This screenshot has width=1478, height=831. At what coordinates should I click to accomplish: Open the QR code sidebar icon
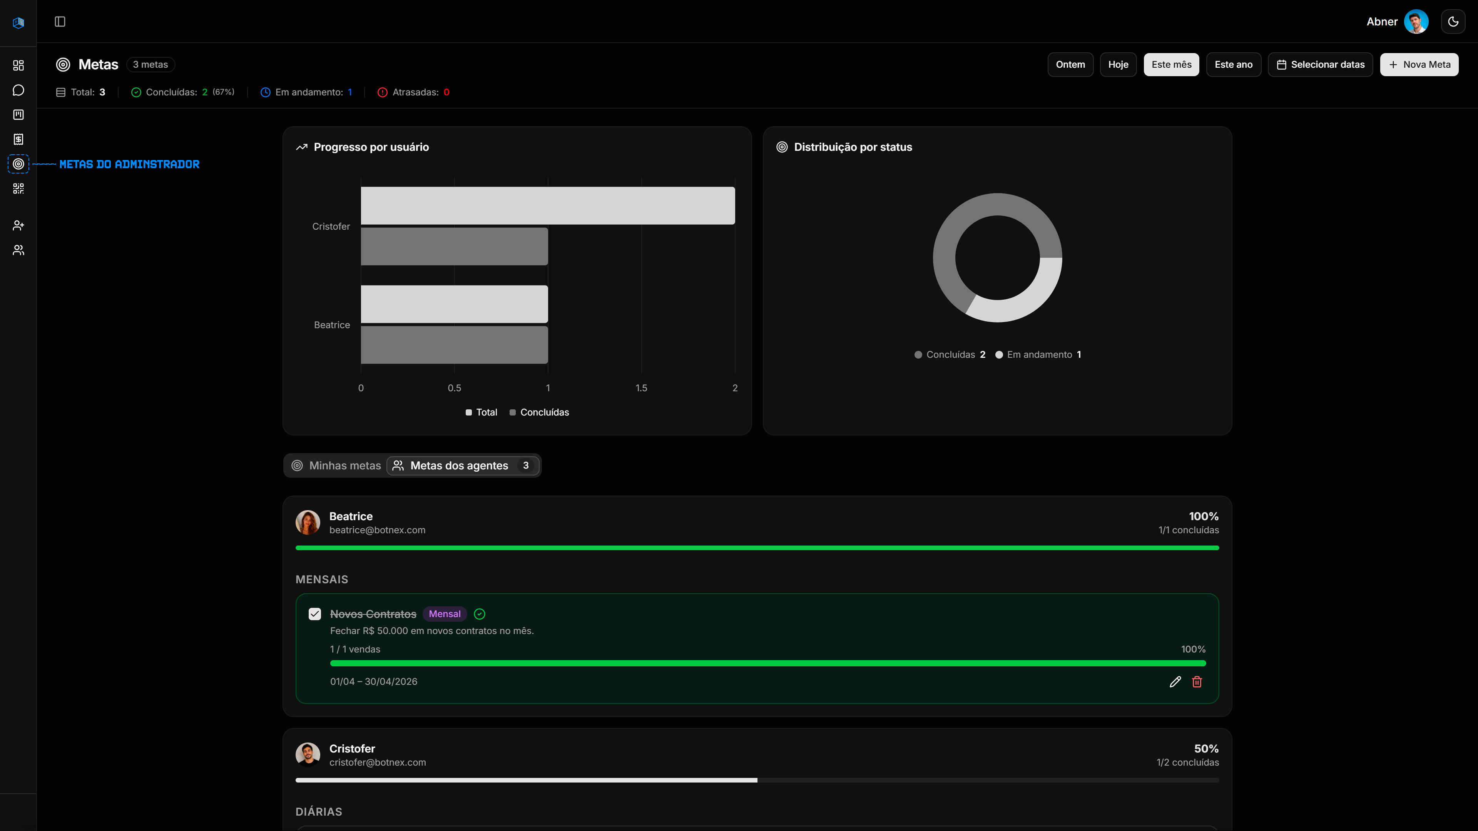pos(18,189)
